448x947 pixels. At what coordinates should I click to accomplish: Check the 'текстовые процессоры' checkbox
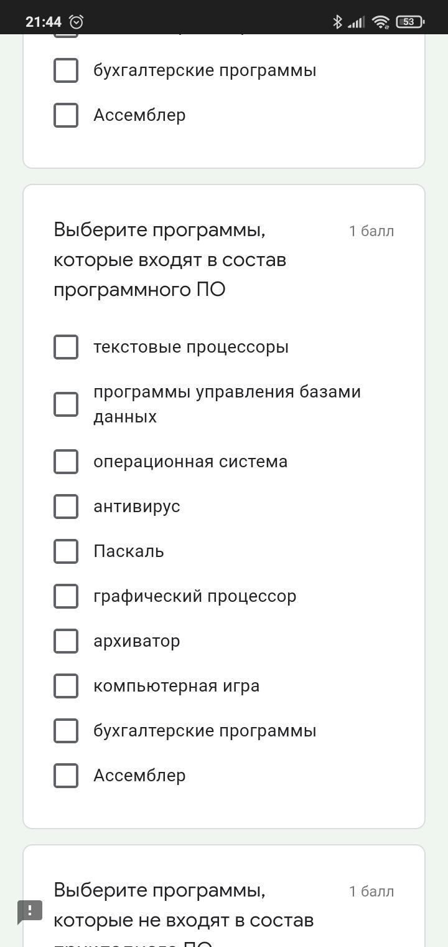coord(66,347)
